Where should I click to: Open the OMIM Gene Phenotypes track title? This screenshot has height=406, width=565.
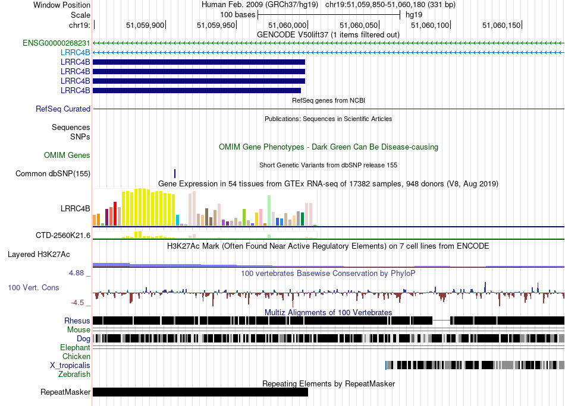(x=328, y=147)
